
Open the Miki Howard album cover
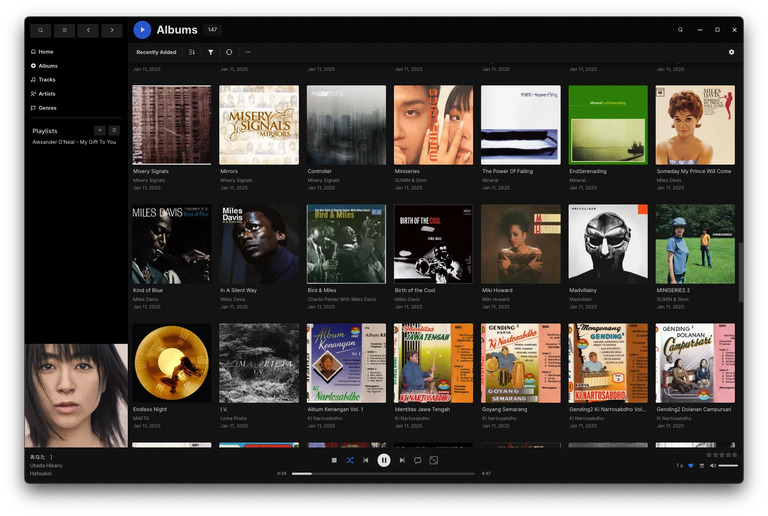point(521,244)
